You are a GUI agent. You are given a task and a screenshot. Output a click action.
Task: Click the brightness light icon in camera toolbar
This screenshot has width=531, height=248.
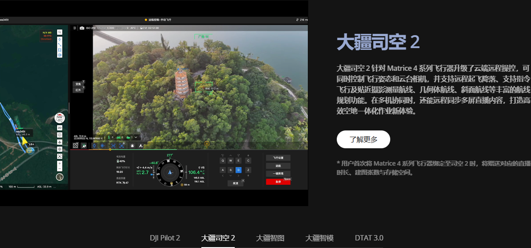[x=132, y=146]
